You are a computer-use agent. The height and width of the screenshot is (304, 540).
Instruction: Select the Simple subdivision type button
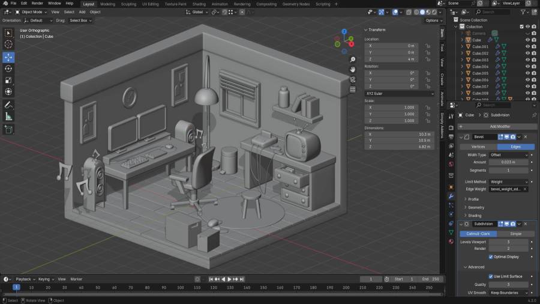(x=515, y=234)
